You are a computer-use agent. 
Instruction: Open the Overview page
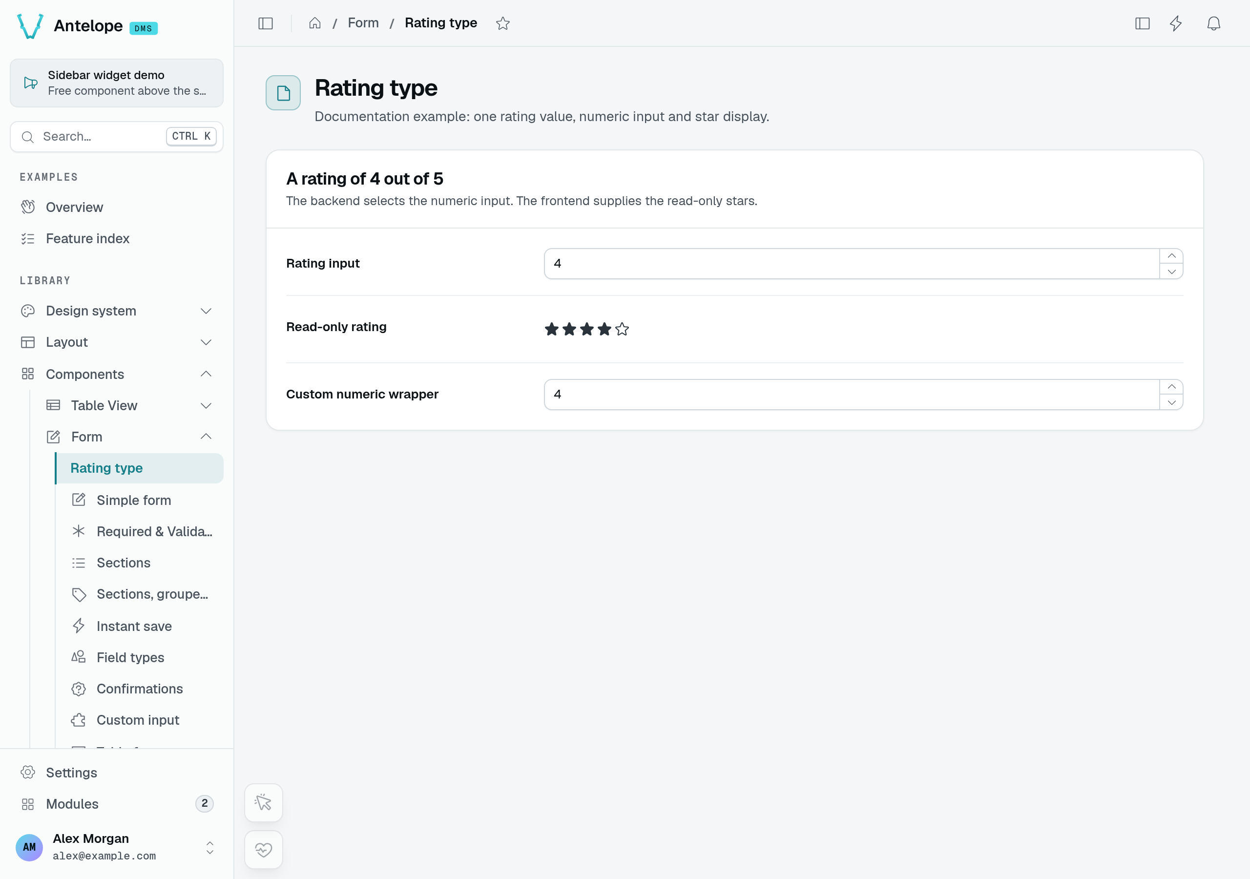pyautogui.click(x=117, y=208)
